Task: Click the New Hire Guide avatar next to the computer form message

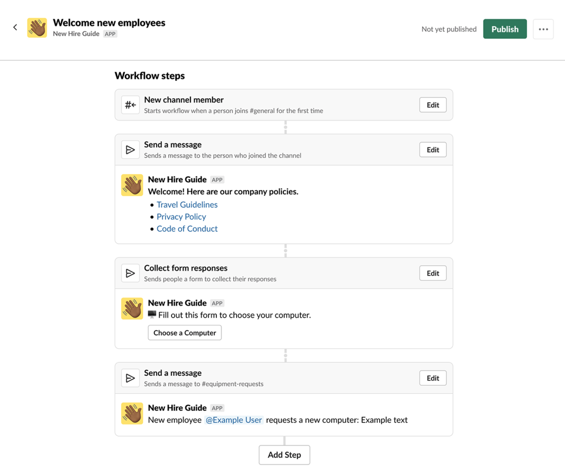Action: tap(132, 309)
